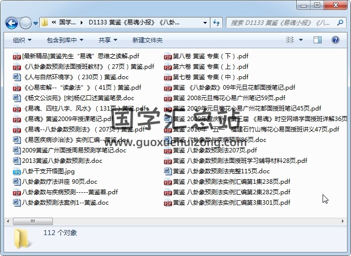Open the 共享 menu
Image resolution: width=351 pixels, height=256 pixels.
point(108,40)
